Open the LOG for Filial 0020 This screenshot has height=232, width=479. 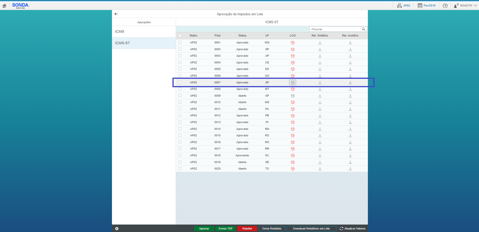coord(293,169)
